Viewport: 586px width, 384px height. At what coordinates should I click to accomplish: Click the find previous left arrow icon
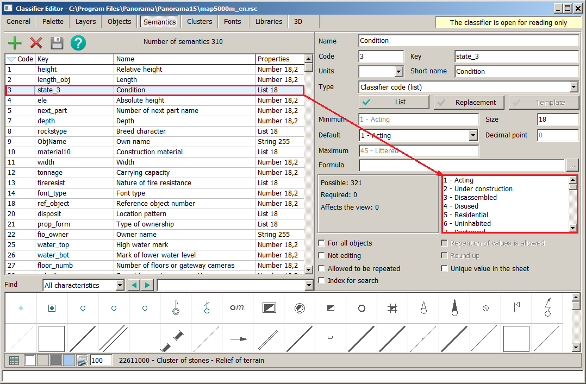[x=133, y=285]
